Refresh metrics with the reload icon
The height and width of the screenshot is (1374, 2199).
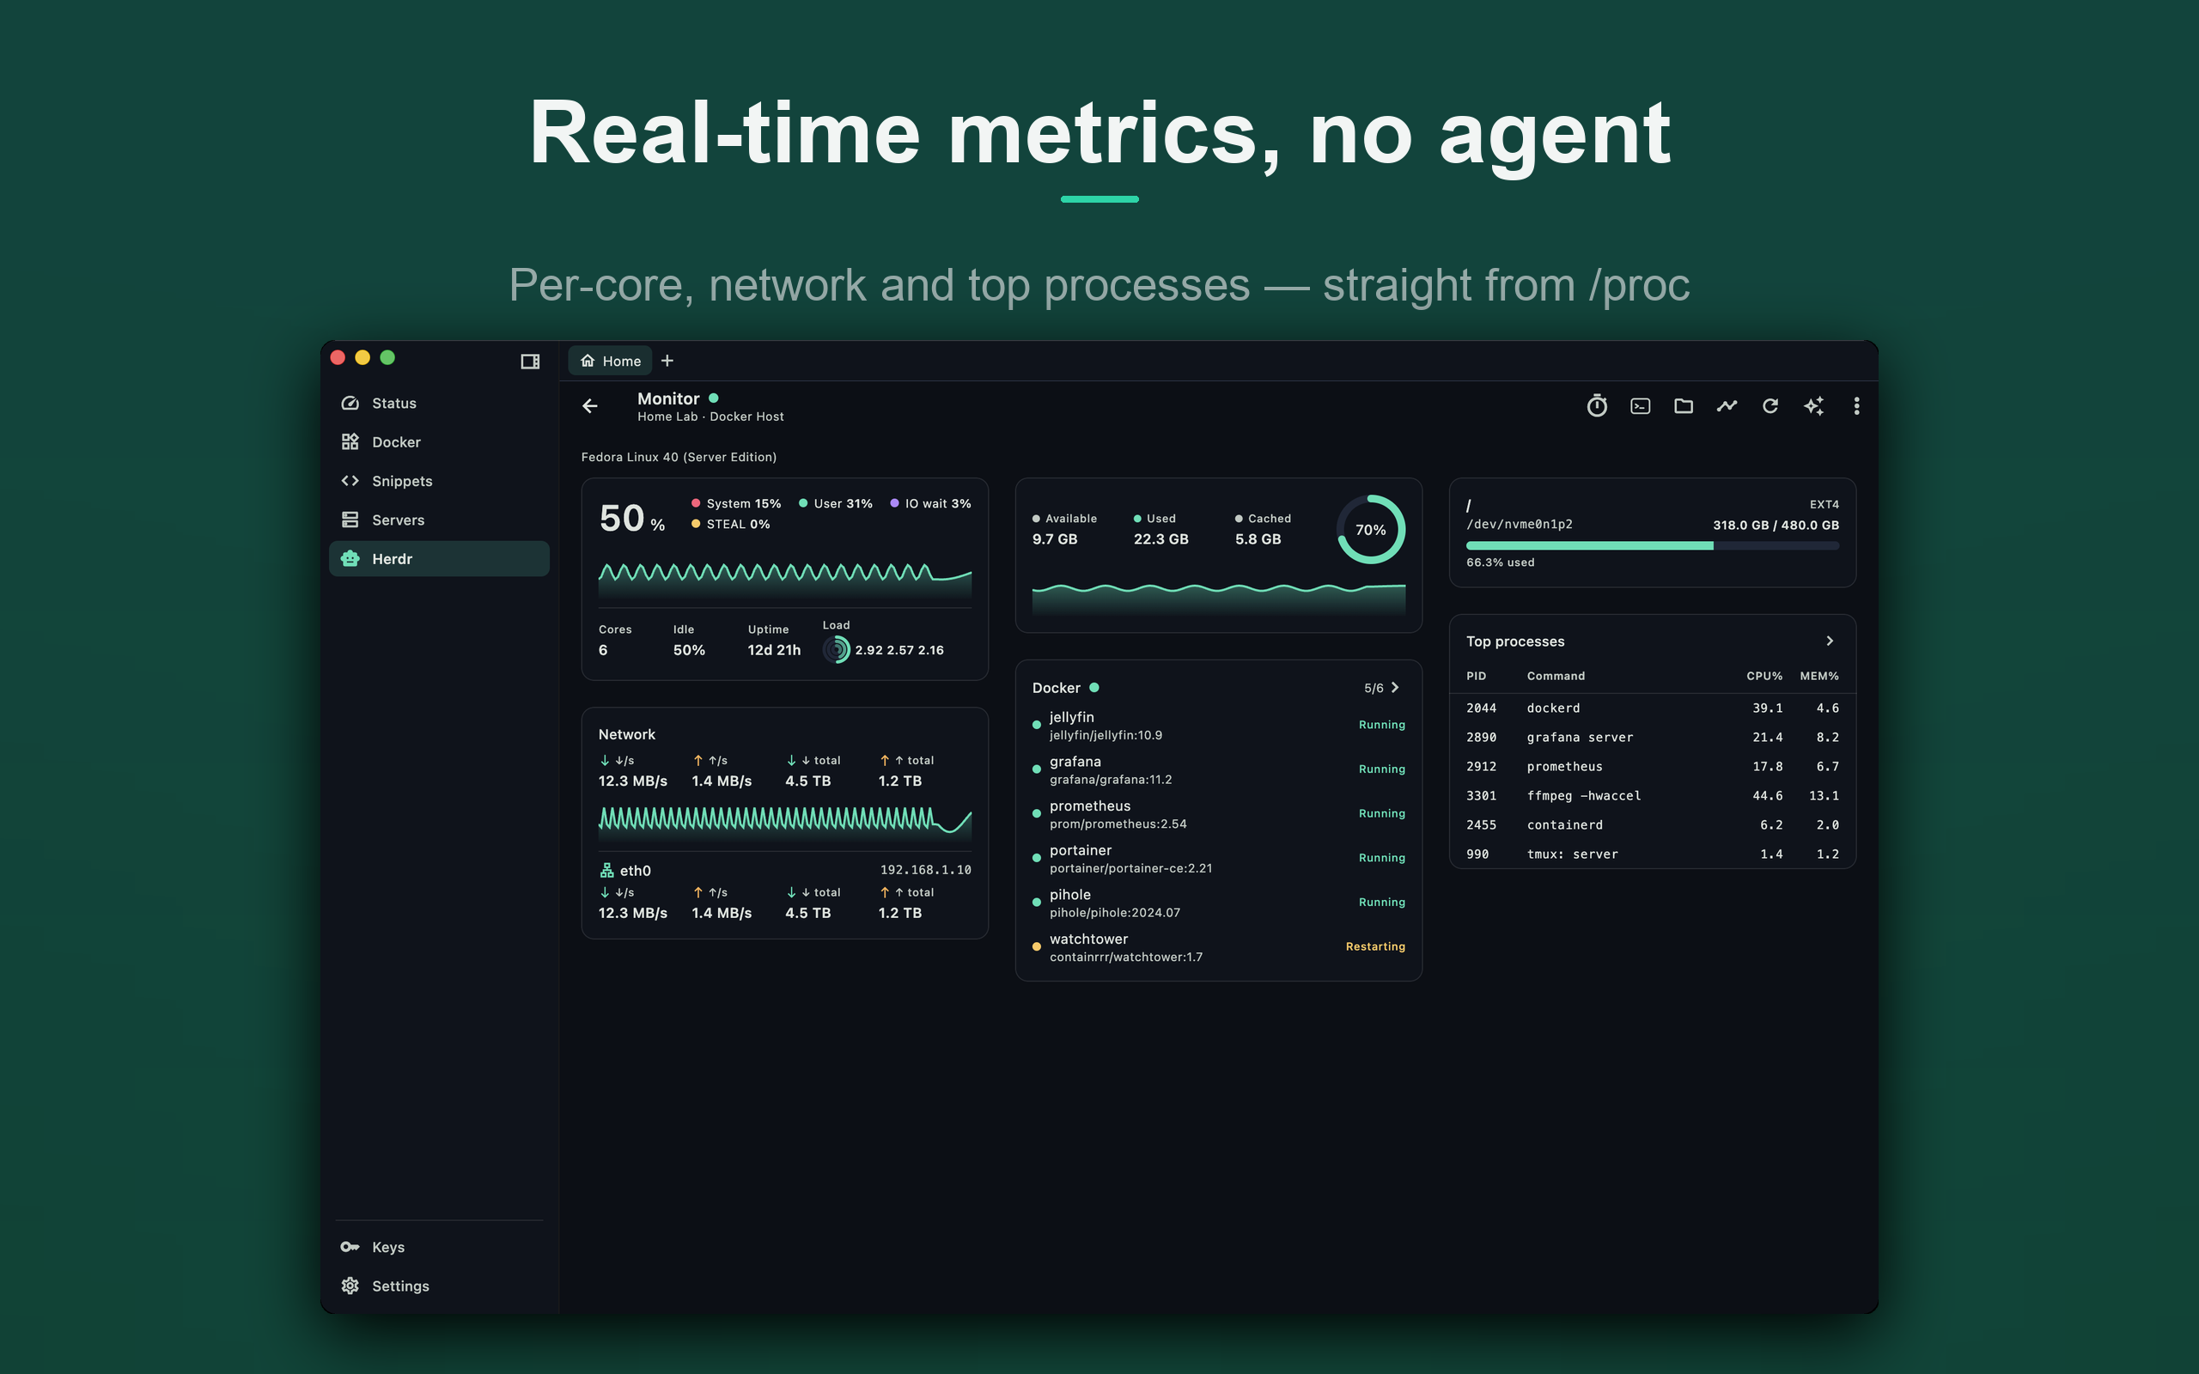1770,406
